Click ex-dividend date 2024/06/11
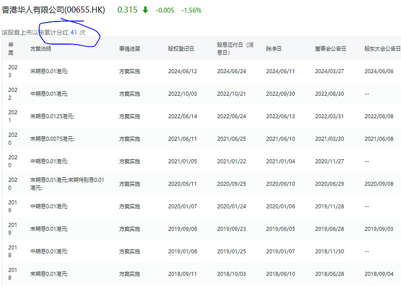Image resolution: width=401 pixels, height=287 pixels. [x=280, y=71]
